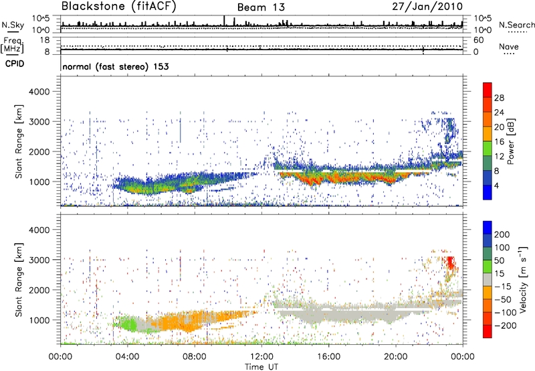Click the red top segment of Power colorbar
The height and width of the screenshot is (371, 535).
point(488,90)
